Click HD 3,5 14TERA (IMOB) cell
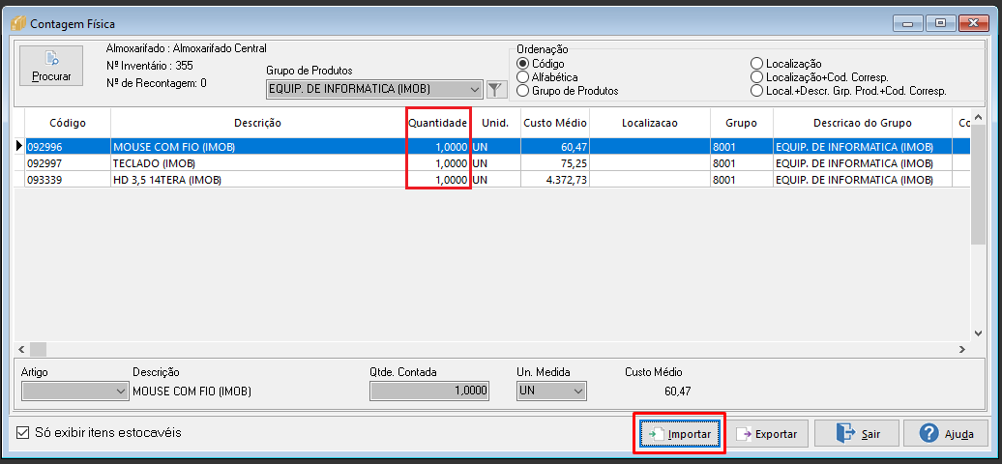Image resolution: width=1002 pixels, height=464 pixels. [x=257, y=180]
